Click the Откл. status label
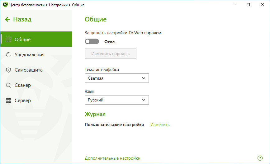270x164 pixels. click(110, 42)
